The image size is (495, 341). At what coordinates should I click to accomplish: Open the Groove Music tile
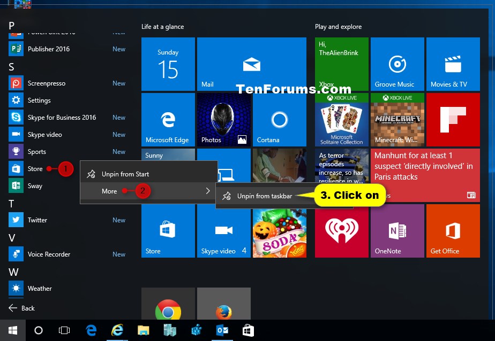point(396,64)
